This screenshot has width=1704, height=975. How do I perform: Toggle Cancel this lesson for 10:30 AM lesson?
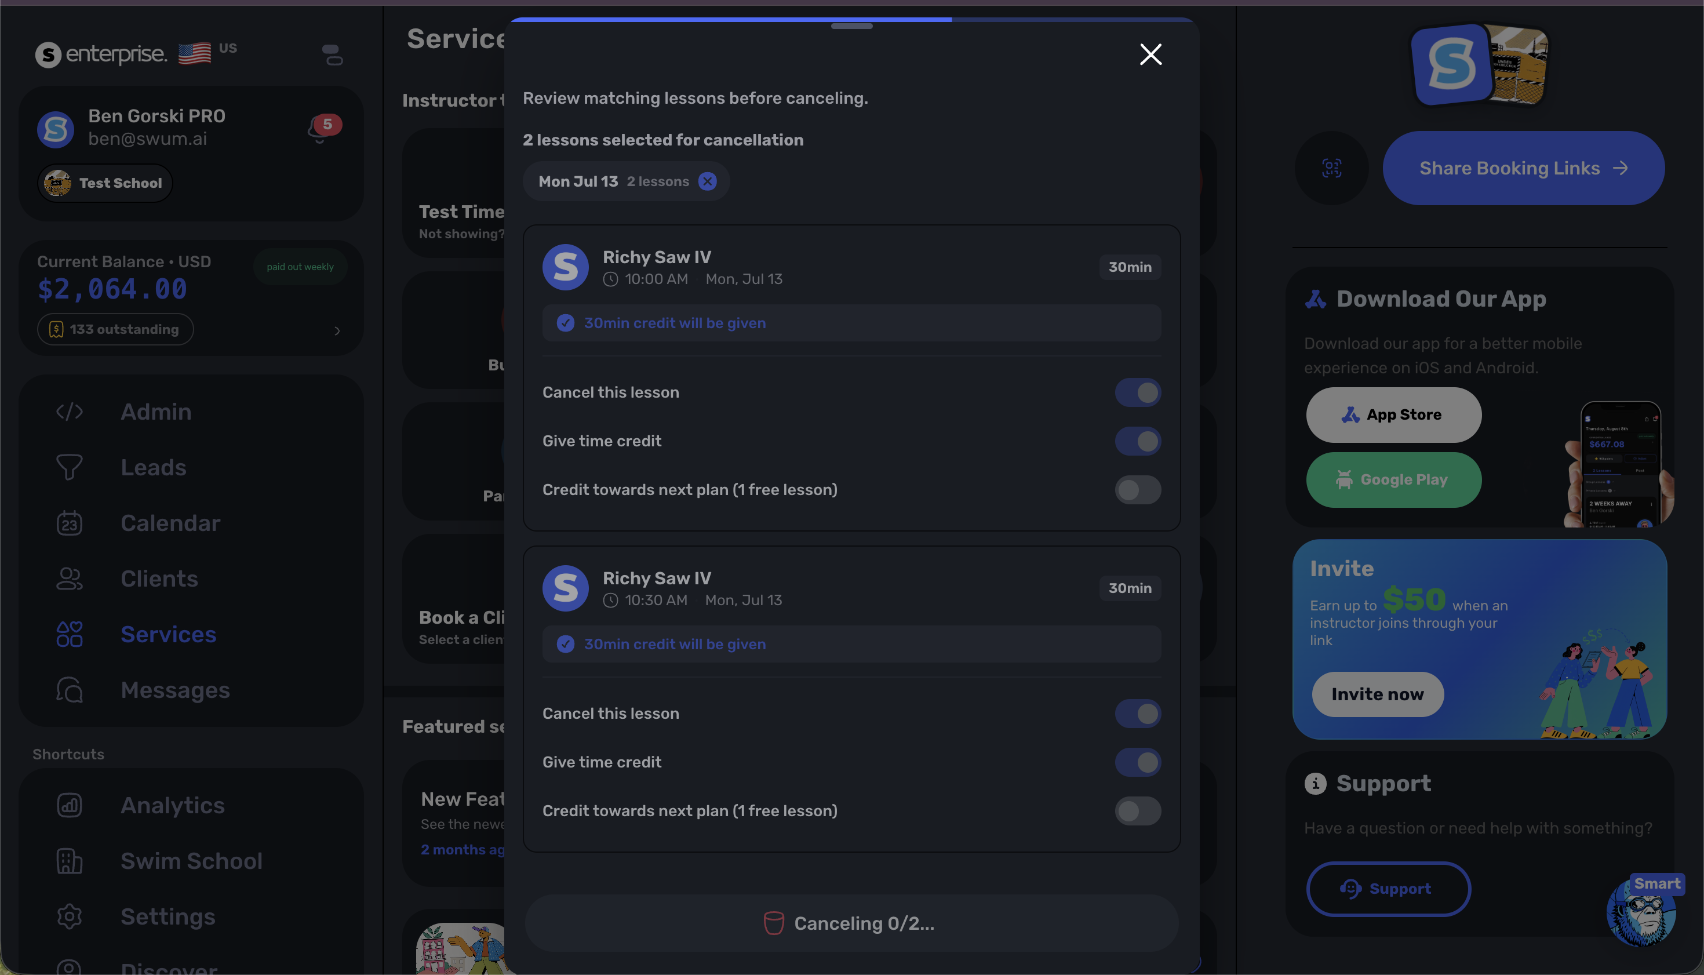coord(1138,714)
